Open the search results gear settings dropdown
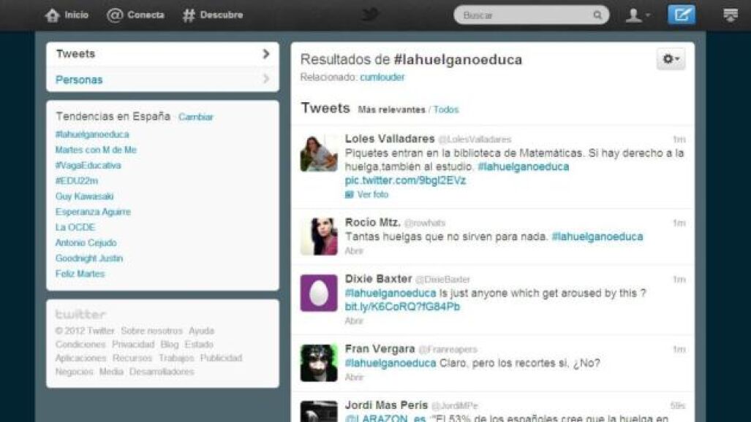The width and height of the screenshot is (751, 422). (671, 59)
